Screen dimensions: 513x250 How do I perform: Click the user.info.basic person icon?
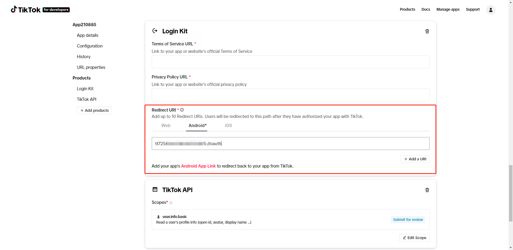click(x=158, y=217)
